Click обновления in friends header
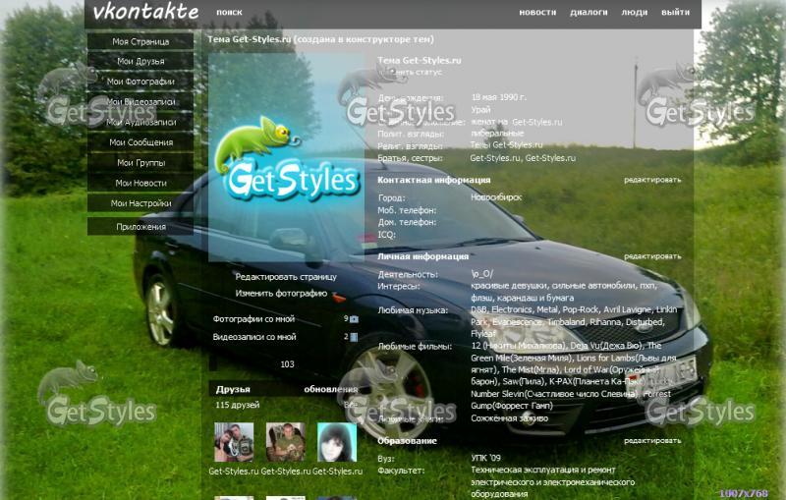 (330, 389)
